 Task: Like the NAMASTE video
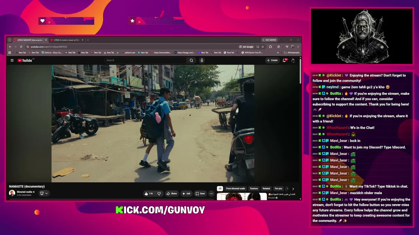point(149,194)
